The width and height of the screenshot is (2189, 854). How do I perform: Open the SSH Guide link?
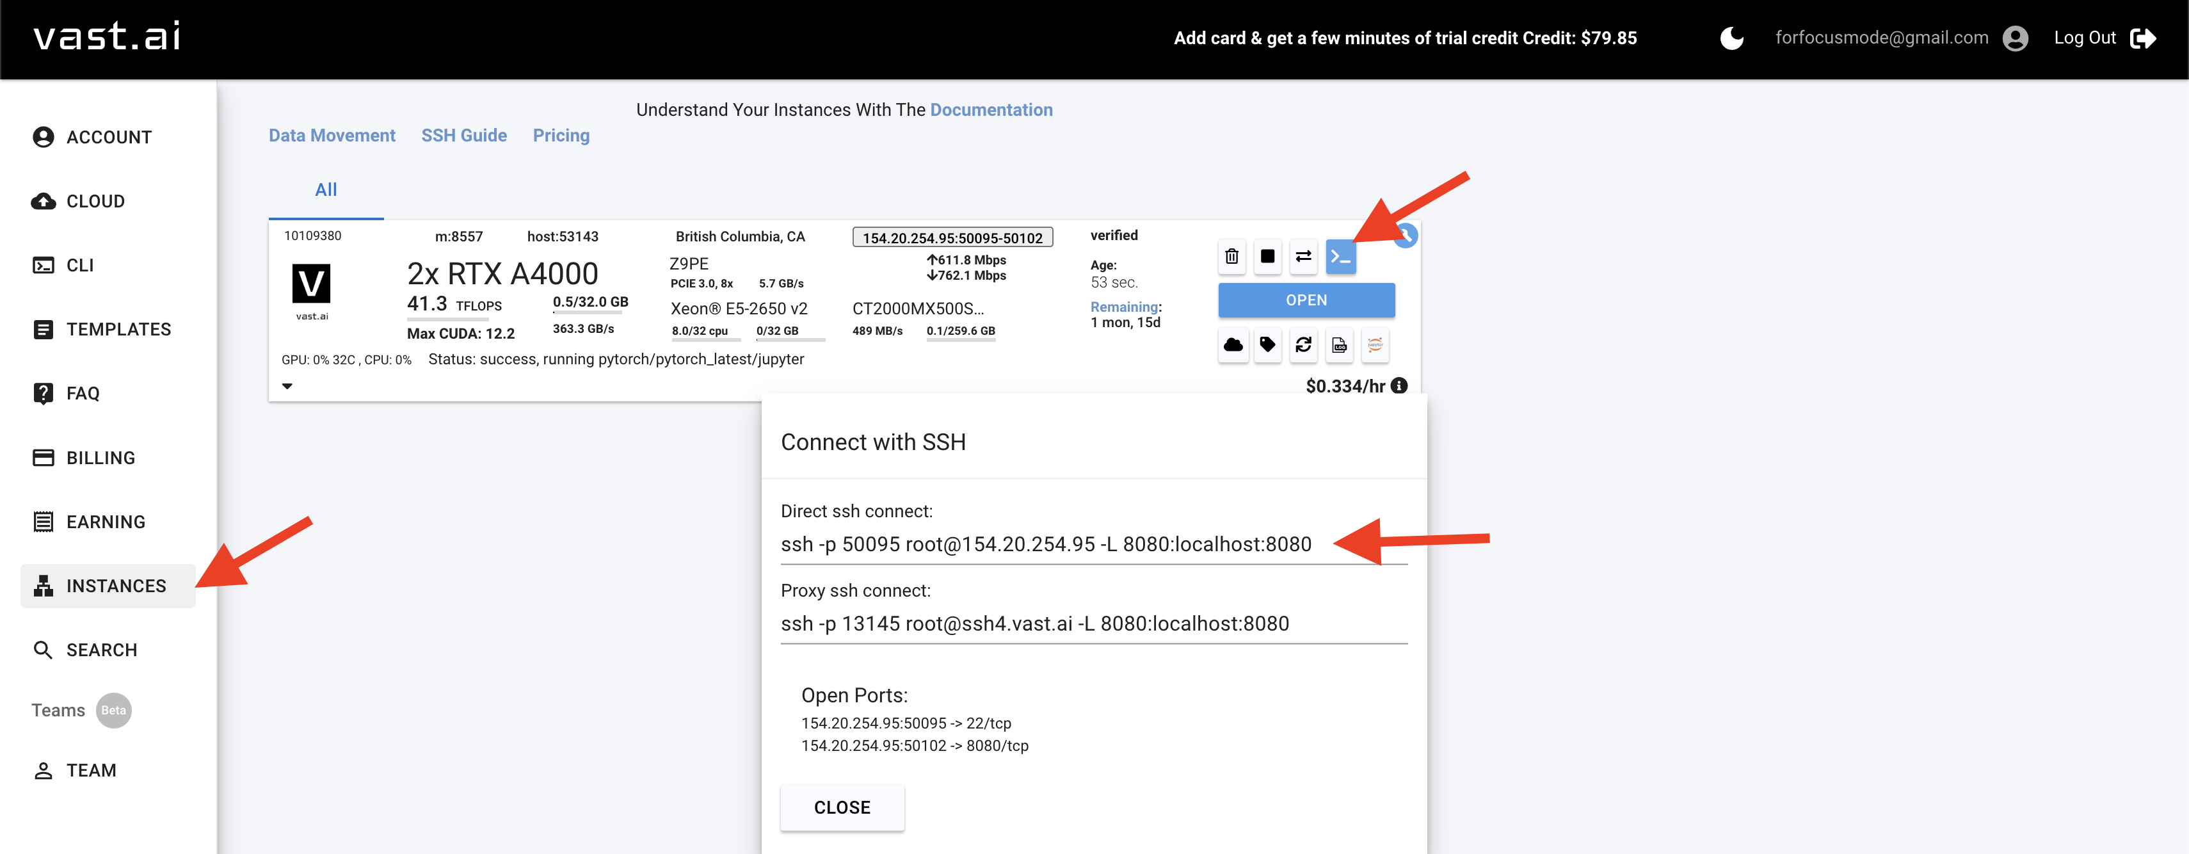coord(463,136)
